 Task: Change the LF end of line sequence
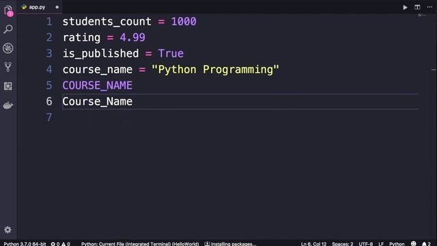(x=381, y=244)
